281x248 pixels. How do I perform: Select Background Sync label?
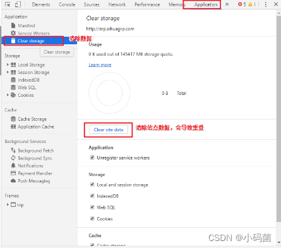pyautogui.click(x=35, y=158)
